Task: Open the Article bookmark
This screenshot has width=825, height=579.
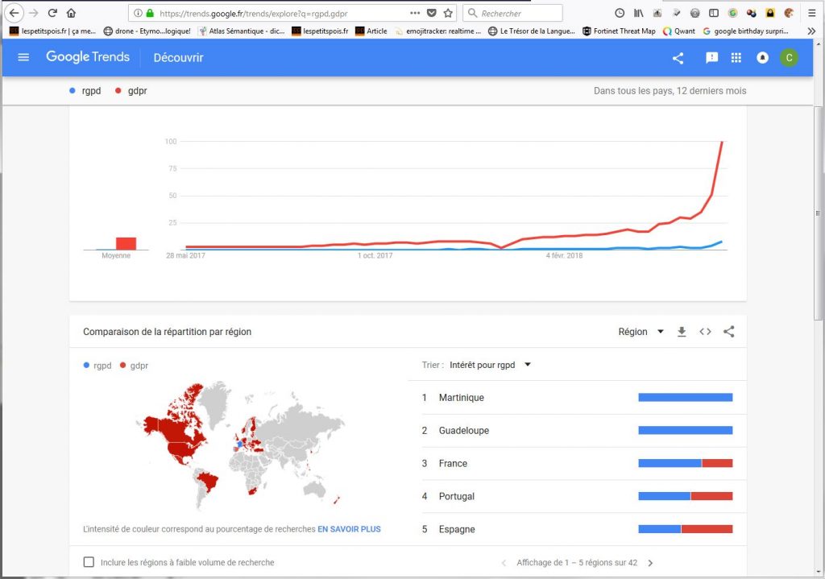Action: click(x=371, y=31)
